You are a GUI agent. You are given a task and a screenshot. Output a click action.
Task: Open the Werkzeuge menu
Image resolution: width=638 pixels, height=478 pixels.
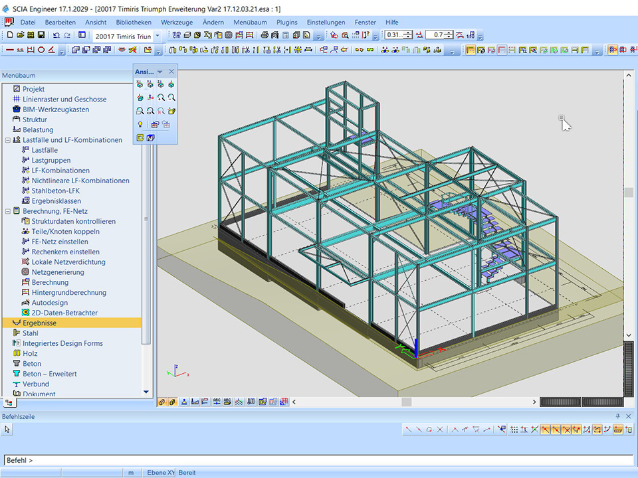tap(176, 22)
